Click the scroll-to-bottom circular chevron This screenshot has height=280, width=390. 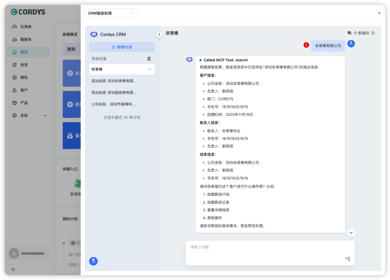click(x=351, y=233)
